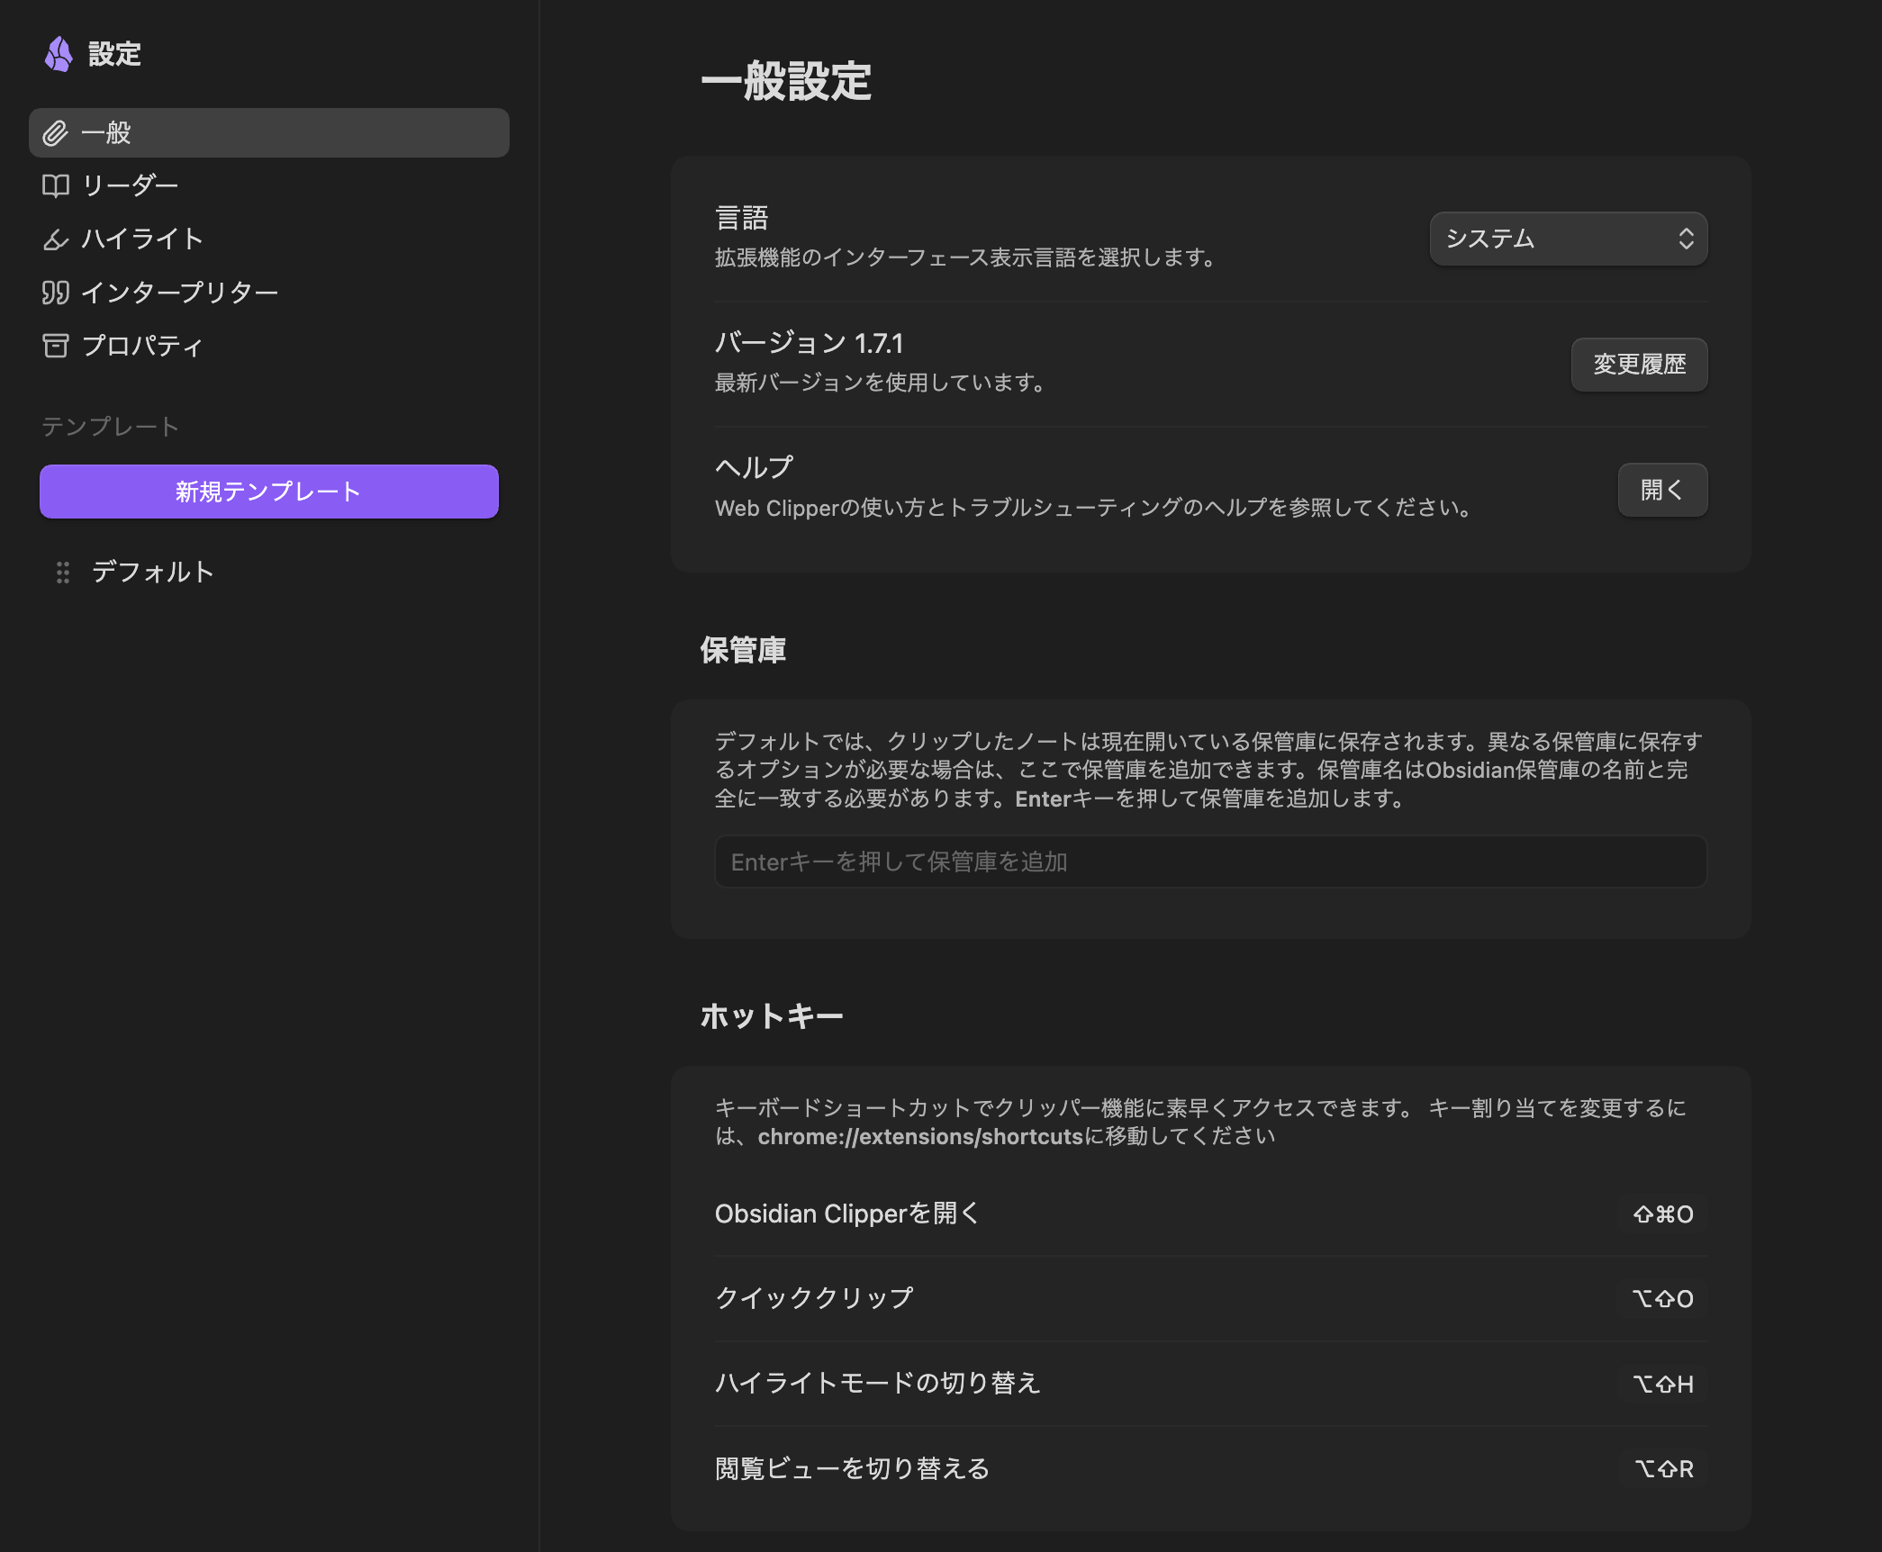The image size is (1882, 1552).
Task: Click the ⇧⌘O shortcut for Obsidian Clipperを開く
Action: point(1663,1214)
